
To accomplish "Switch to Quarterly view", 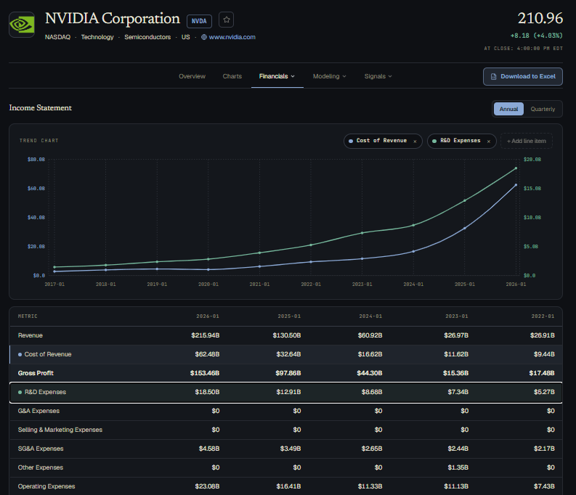I will [543, 109].
